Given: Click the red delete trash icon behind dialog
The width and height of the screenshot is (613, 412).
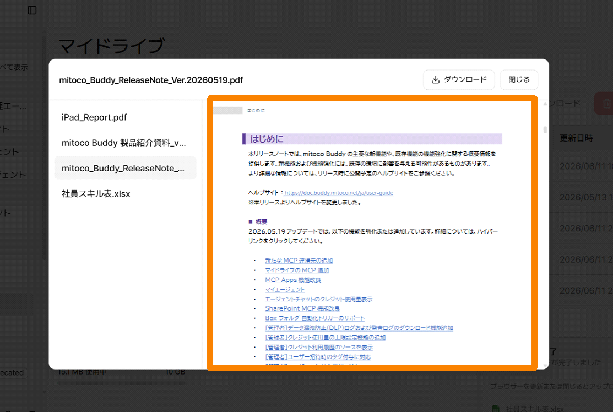Looking at the screenshot, I should pyautogui.click(x=606, y=104).
